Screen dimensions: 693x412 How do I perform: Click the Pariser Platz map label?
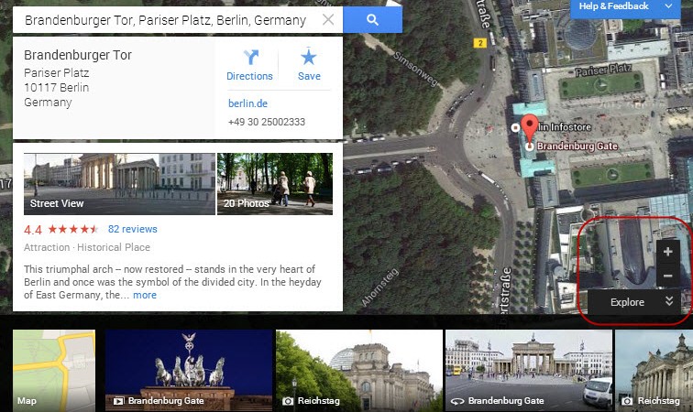coord(603,70)
